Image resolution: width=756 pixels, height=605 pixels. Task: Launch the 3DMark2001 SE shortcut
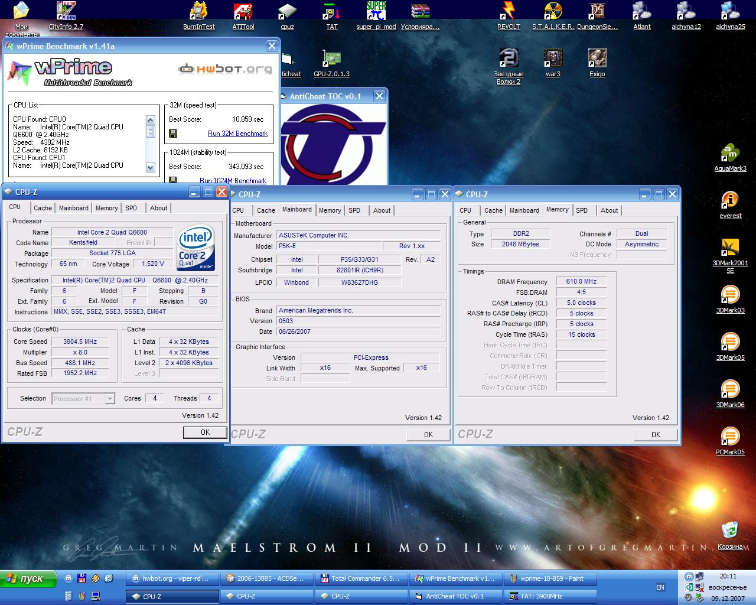point(731,255)
